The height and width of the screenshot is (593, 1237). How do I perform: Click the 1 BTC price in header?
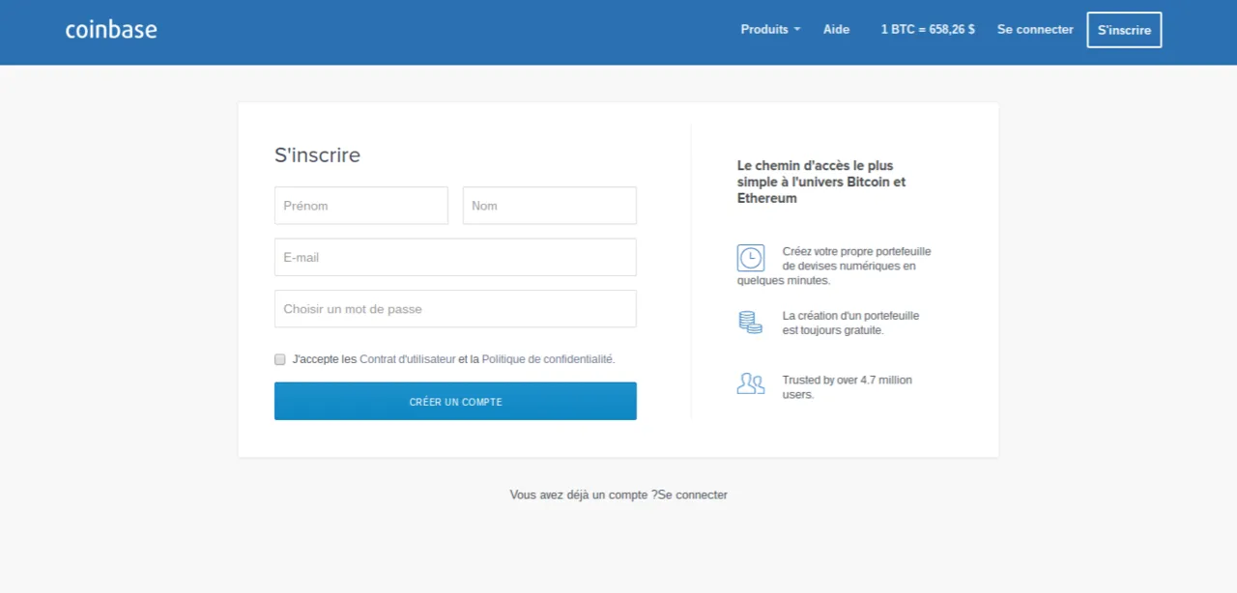928,29
